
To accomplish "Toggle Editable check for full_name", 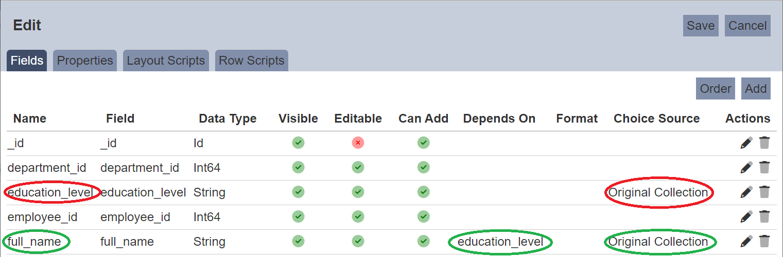I will pyautogui.click(x=358, y=241).
